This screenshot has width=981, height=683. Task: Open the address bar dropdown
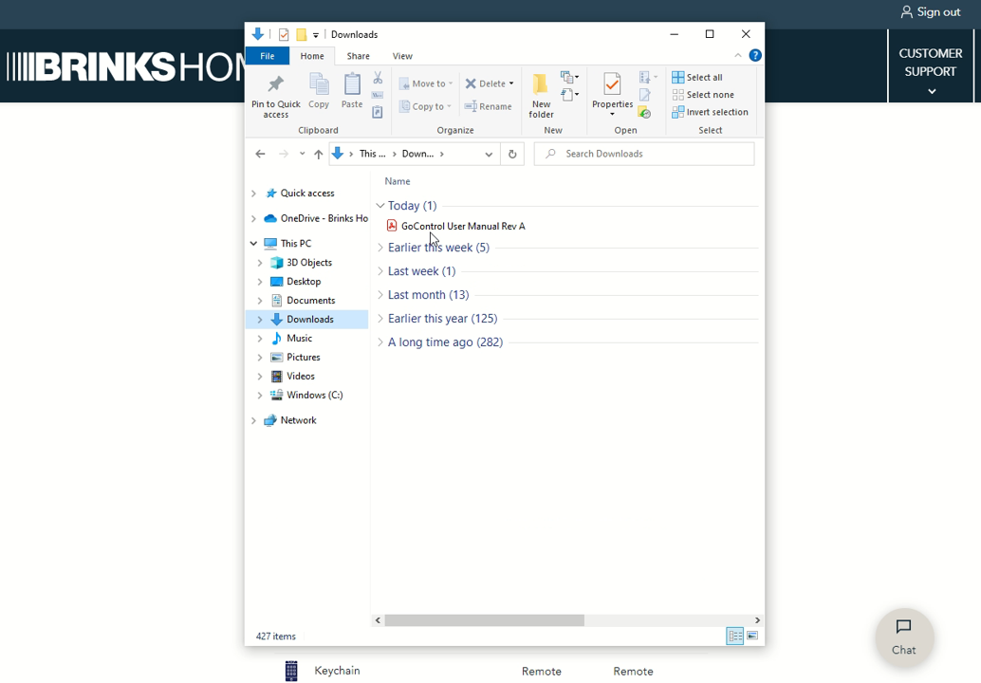coord(489,153)
